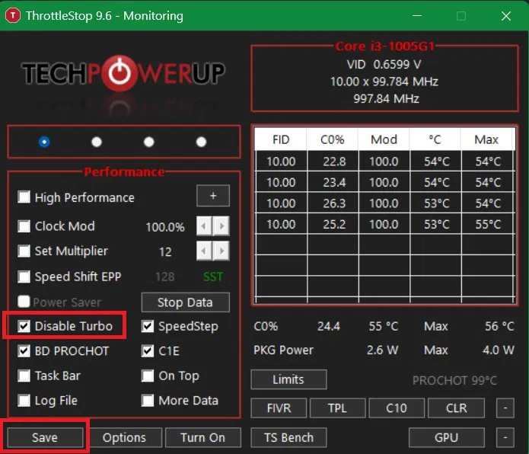
Task: Click the Speed Shift EPP value 128
Action: click(x=165, y=277)
